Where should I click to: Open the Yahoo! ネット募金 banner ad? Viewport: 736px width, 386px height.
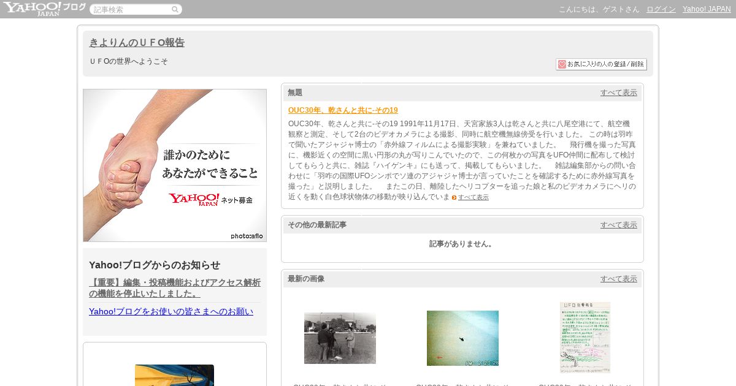[x=175, y=165]
